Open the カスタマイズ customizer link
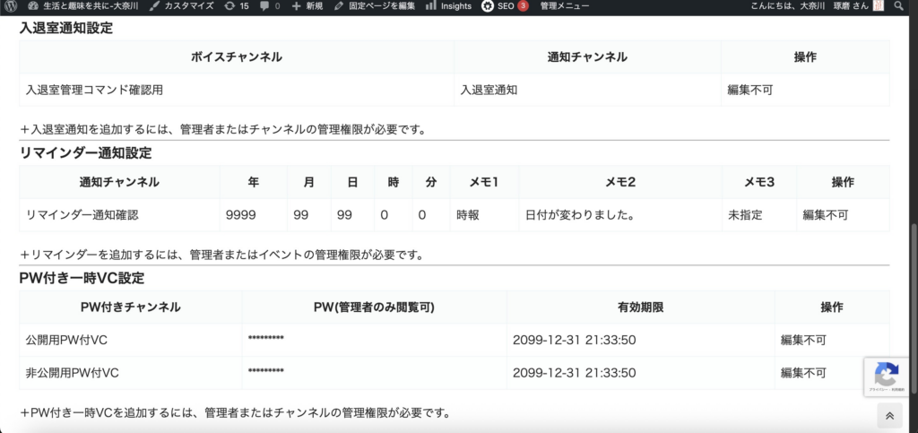The image size is (918, 433). click(180, 6)
